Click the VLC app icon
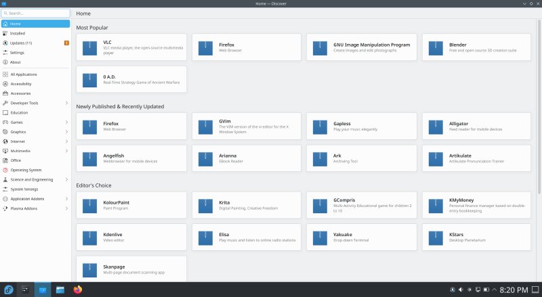Viewport: 542px width, 297px height. point(89,48)
